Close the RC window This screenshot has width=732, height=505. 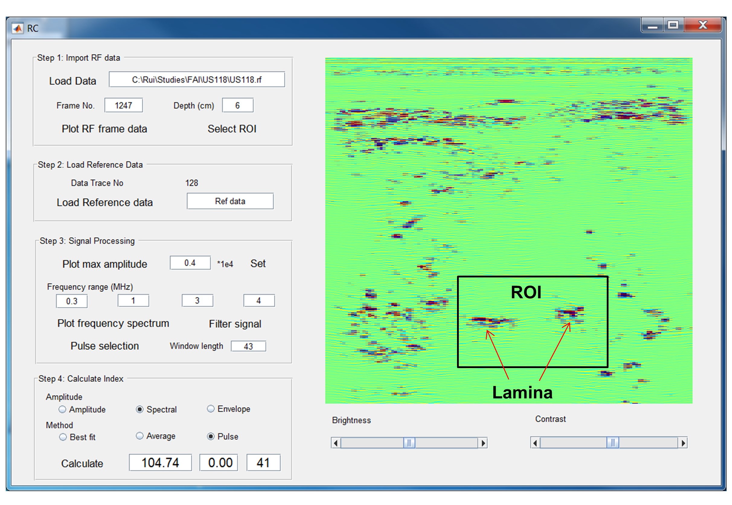(x=703, y=25)
